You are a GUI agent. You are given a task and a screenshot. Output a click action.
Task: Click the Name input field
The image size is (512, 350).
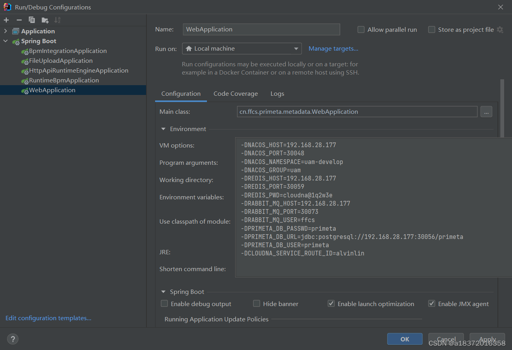(261, 29)
